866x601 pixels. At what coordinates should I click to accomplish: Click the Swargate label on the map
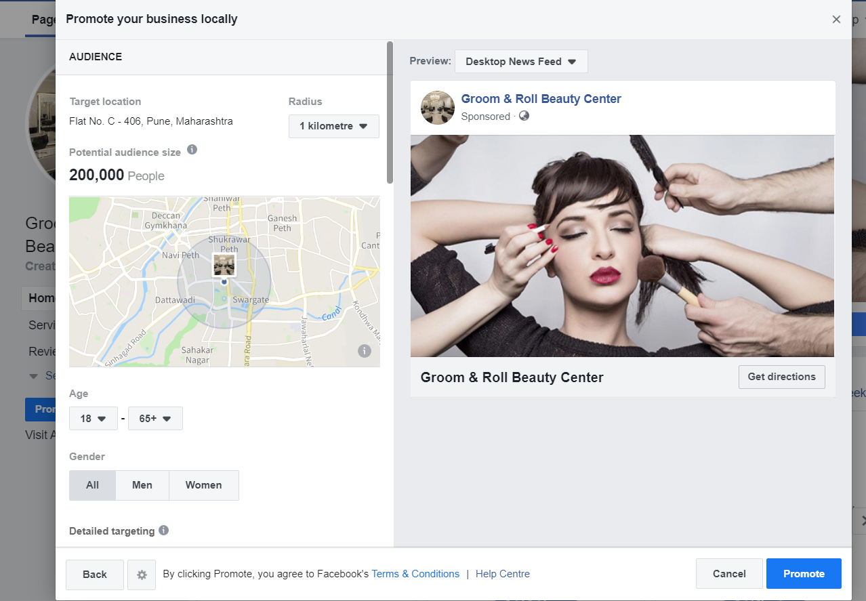tap(251, 299)
